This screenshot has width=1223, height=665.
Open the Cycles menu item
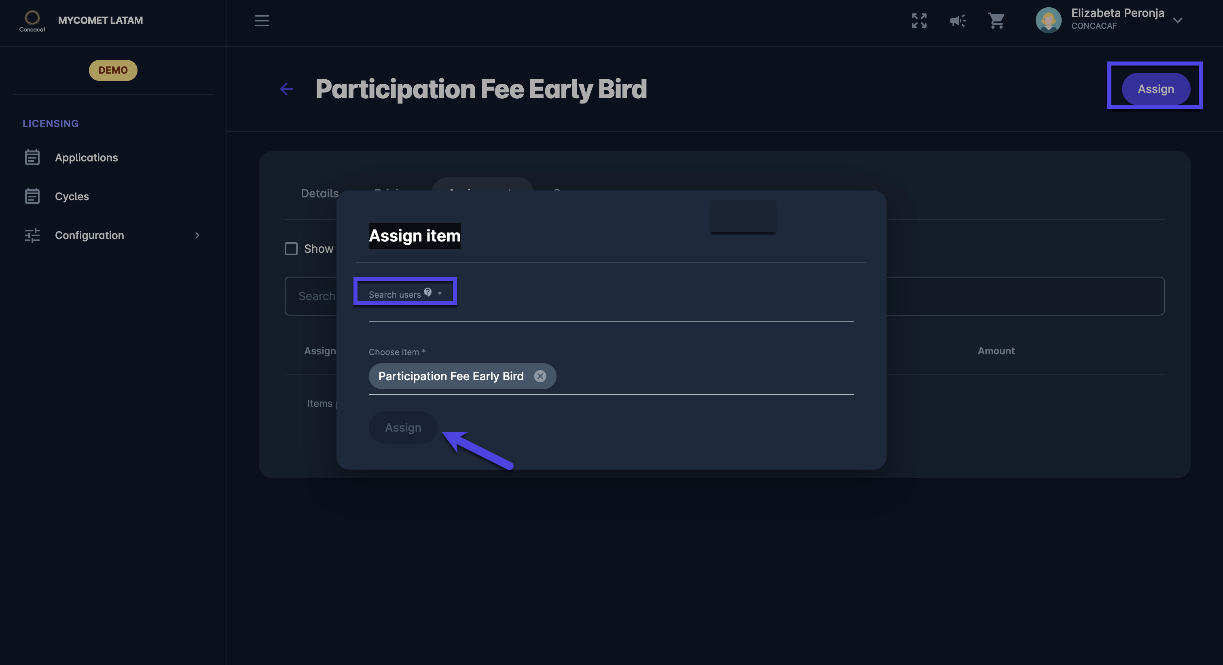point(72,197)
